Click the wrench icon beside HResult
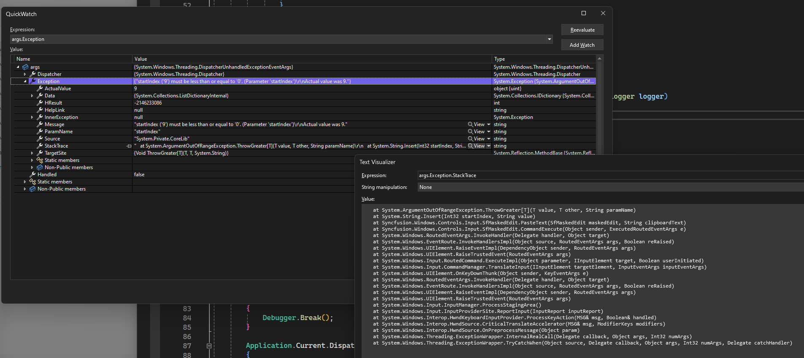The image size is (804, 358). tap(40, 103)
